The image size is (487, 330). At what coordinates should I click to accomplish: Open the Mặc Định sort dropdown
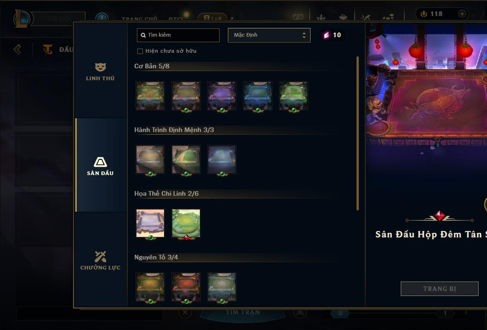click(x=269, y=35)
